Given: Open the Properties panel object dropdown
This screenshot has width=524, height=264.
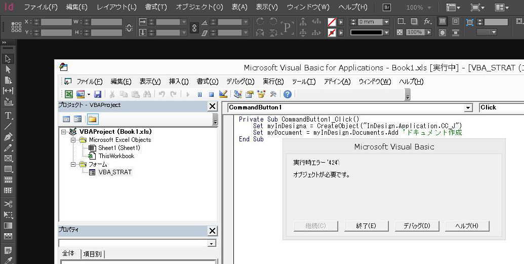Looking at the screenshot, I should coord(211,244).
